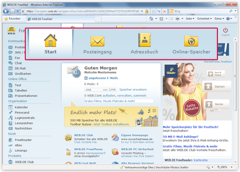Expand the address bar URL dropdown
Viewport: 240px width, 172px height.
pos(142,11)
